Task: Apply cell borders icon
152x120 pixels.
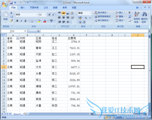Action: click(32, 21)
